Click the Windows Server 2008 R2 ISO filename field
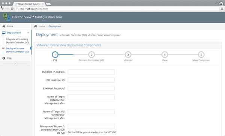225x136 pixels. point(91,126)
